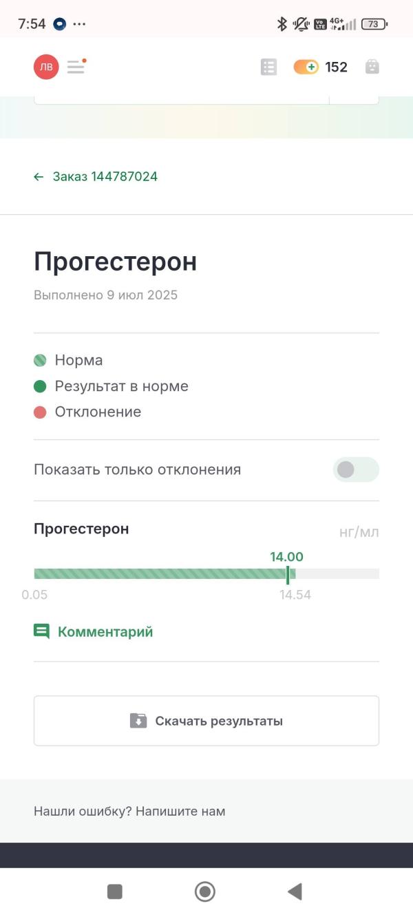This screenshot has width=413, height=917.
Task: Go back to Заказ 144787024
Action: 96,177
